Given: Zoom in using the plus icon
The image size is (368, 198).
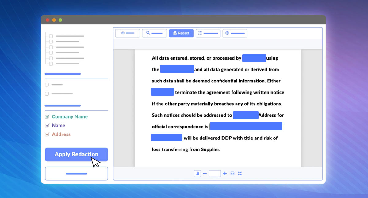Looking at the screenshot, I should pyautogui.click(x=225, y=173).
